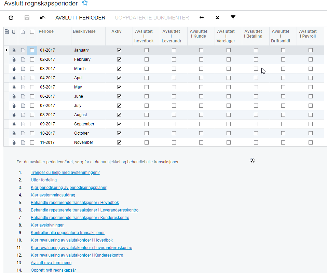Open attachments for the 01-2017 row
This screenshot has width=327, height=273.
coord(14,50)
